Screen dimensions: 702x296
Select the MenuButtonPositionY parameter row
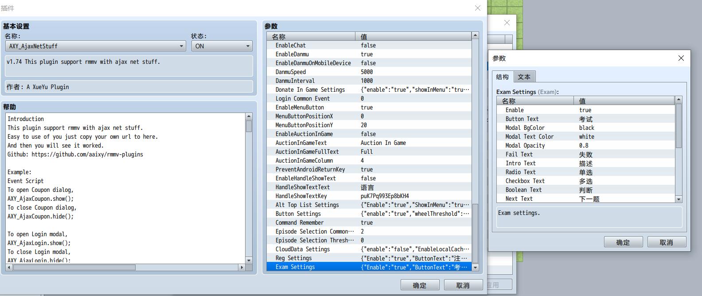(369, 125)
